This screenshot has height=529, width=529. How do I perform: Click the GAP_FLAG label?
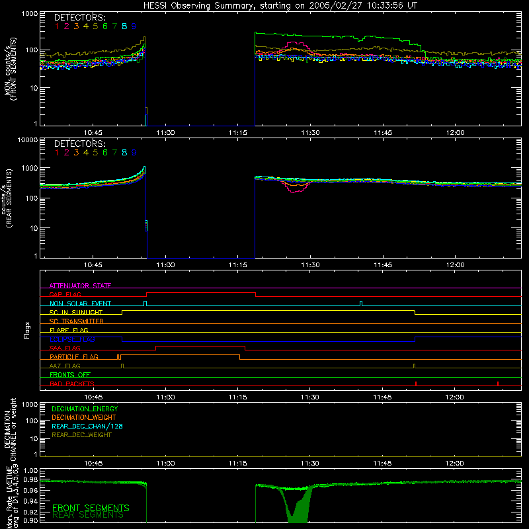click(x=65, y=294)
